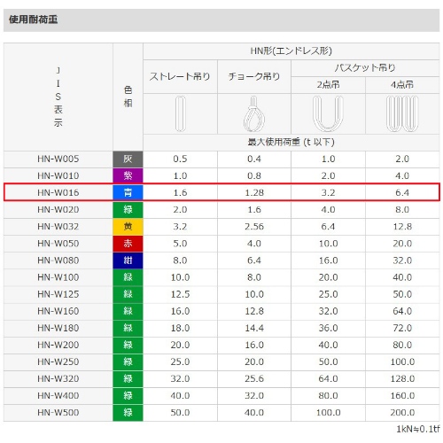Viewport: 443px width, 443px height.
Task: Click the HN-W020 row label
Action: click(58, 210)
